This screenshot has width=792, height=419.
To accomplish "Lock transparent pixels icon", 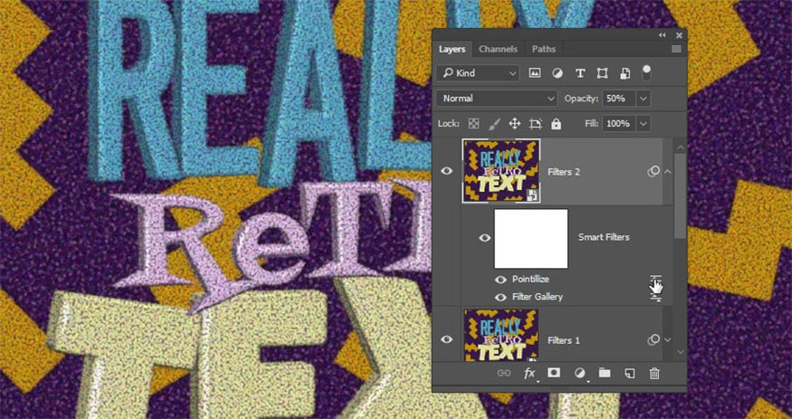I will [x=473, y=124].
